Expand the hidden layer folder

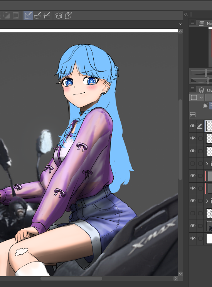point(207,163)
